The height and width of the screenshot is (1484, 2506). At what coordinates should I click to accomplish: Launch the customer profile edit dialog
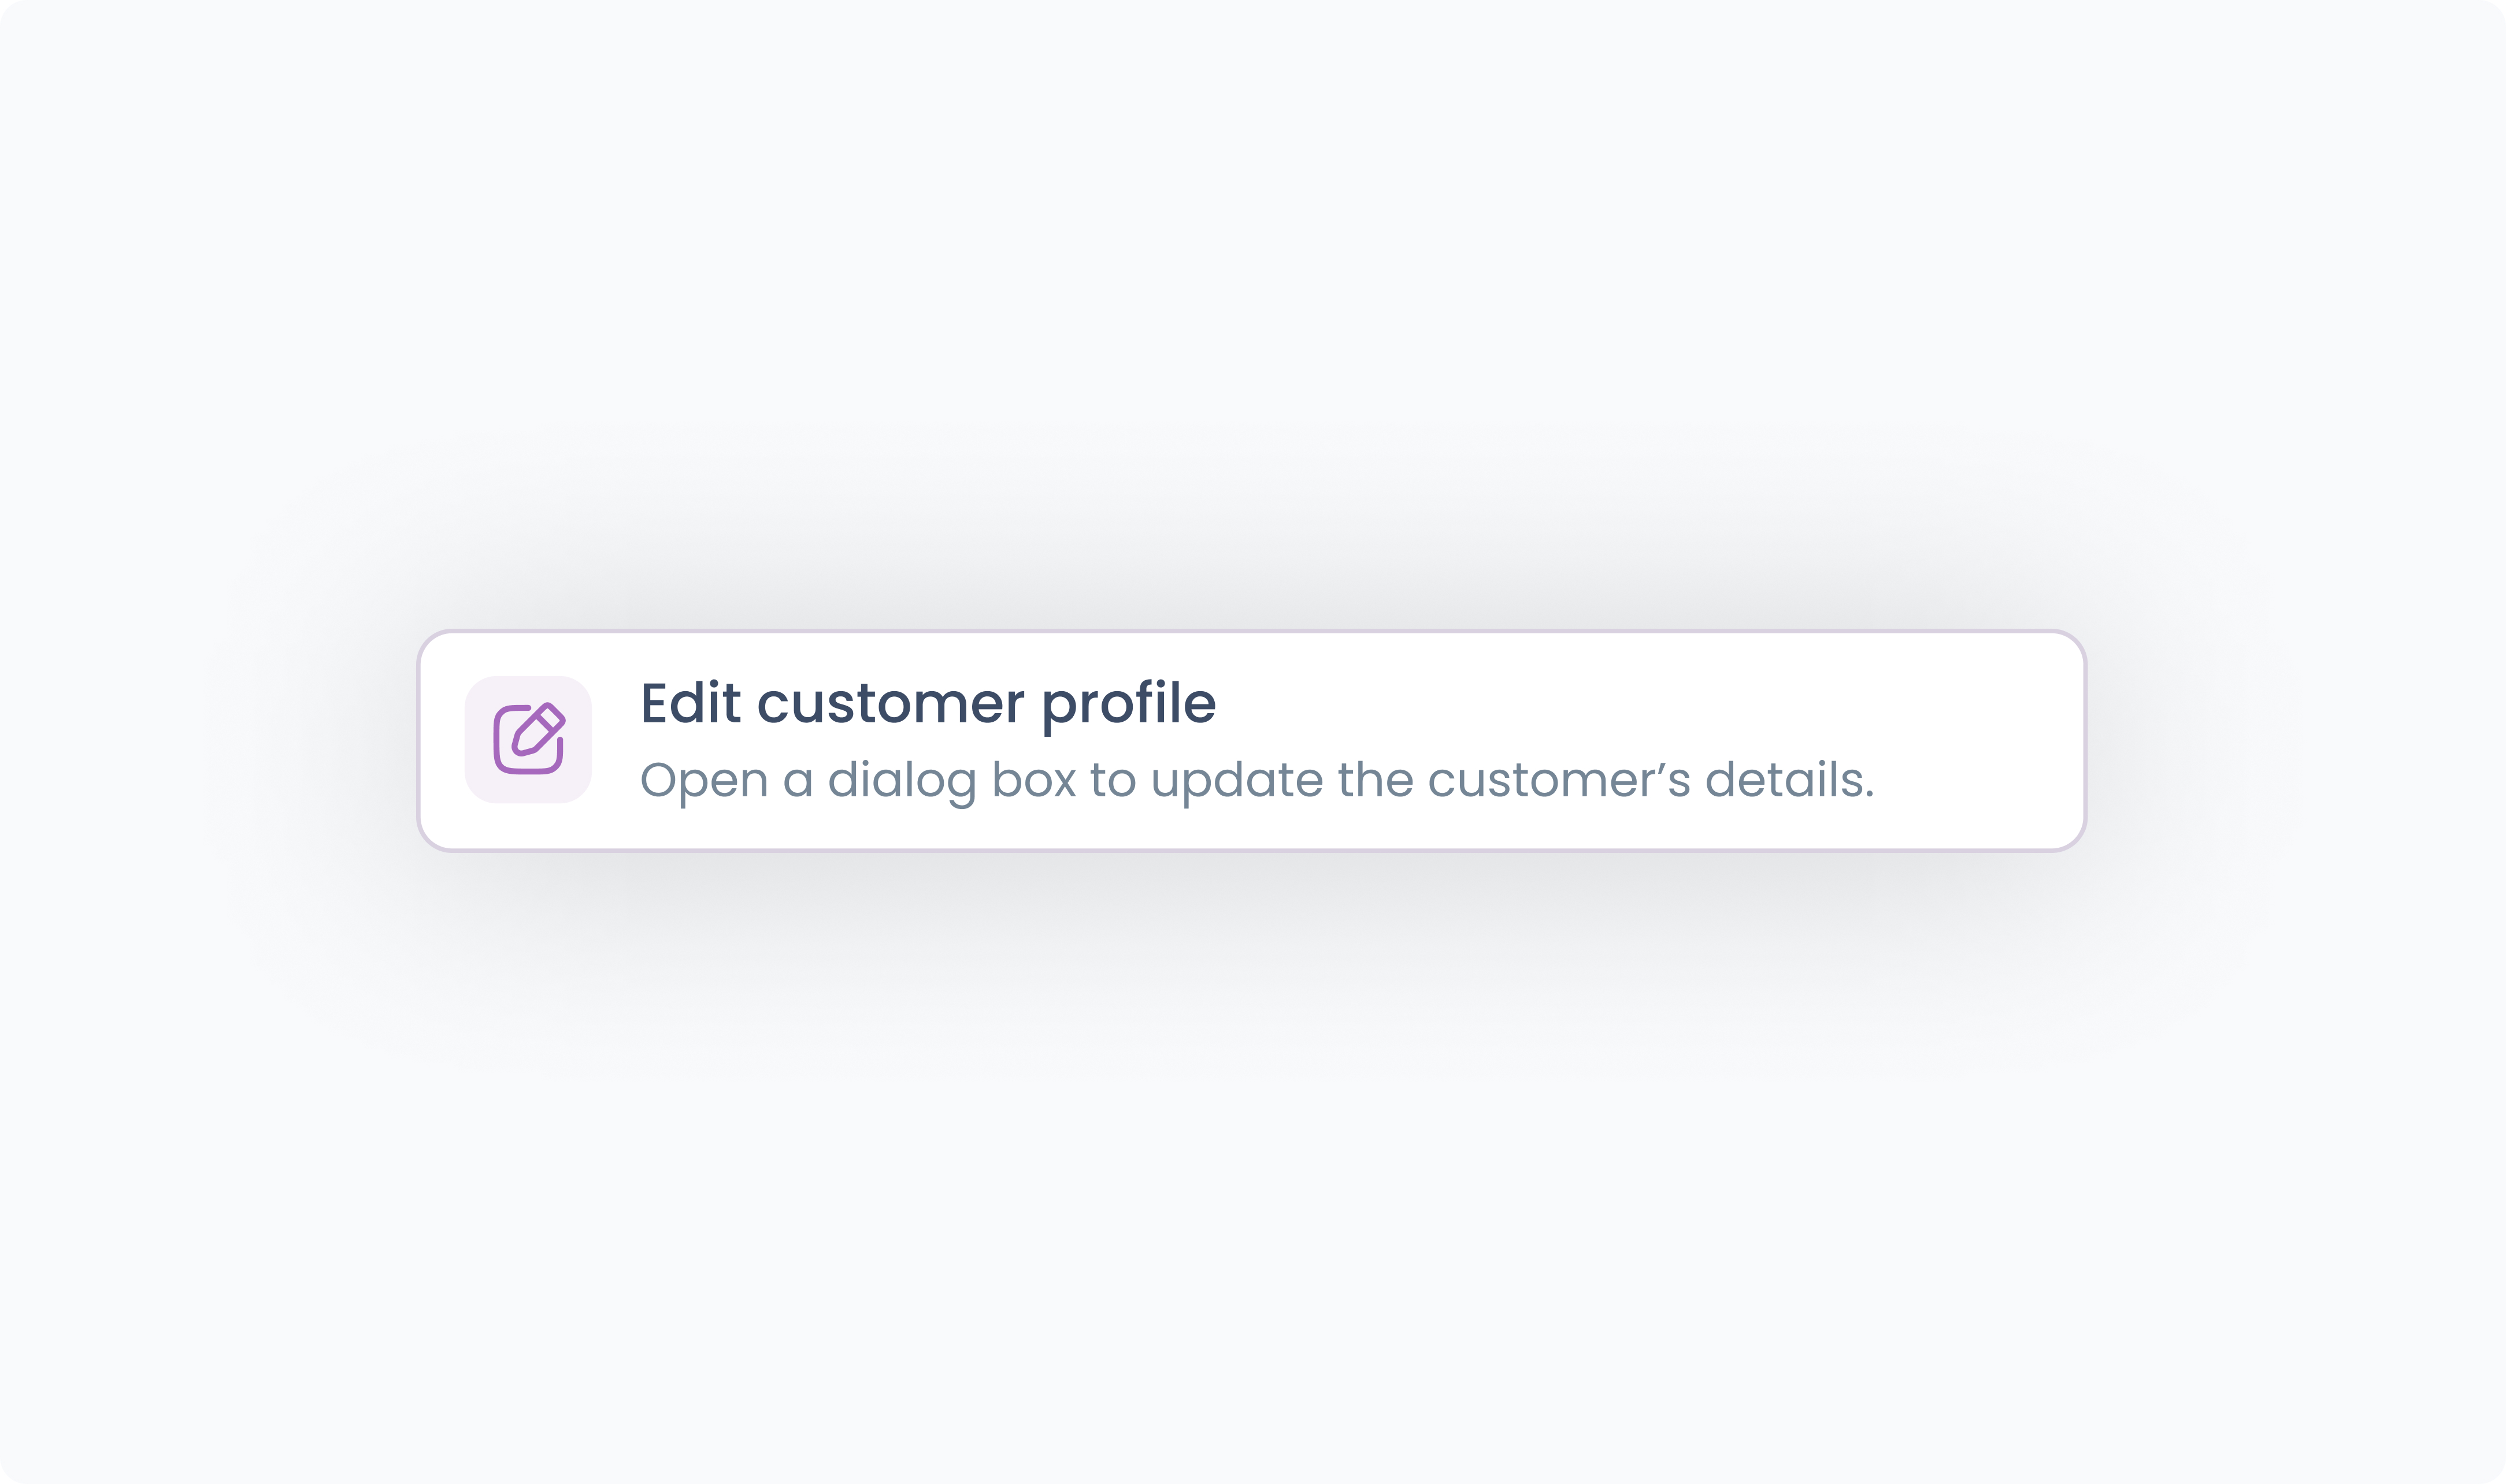coord(1250,741)
